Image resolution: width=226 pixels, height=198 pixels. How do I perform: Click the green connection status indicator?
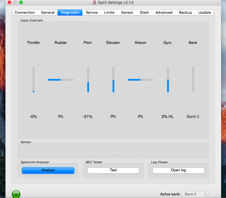point(16,194)
